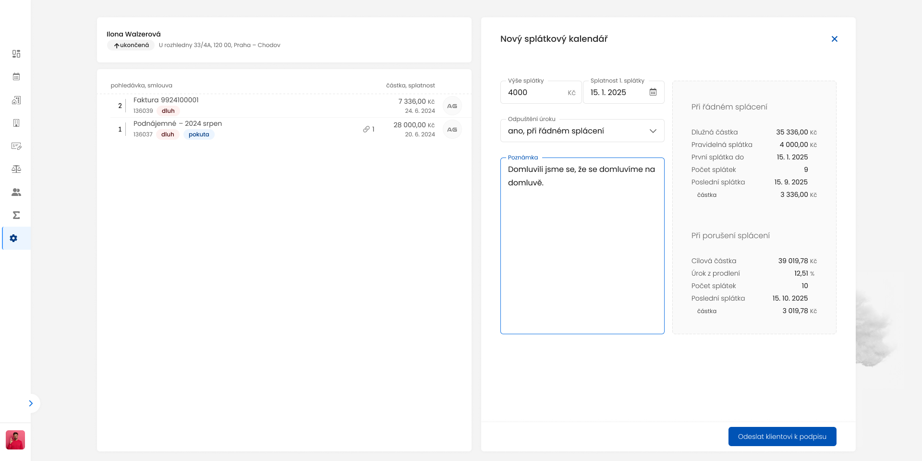Screen dimensions: 922x461
Task: Expand the sidebar with the chevron arrow
Action: click(x=31, y=403)
